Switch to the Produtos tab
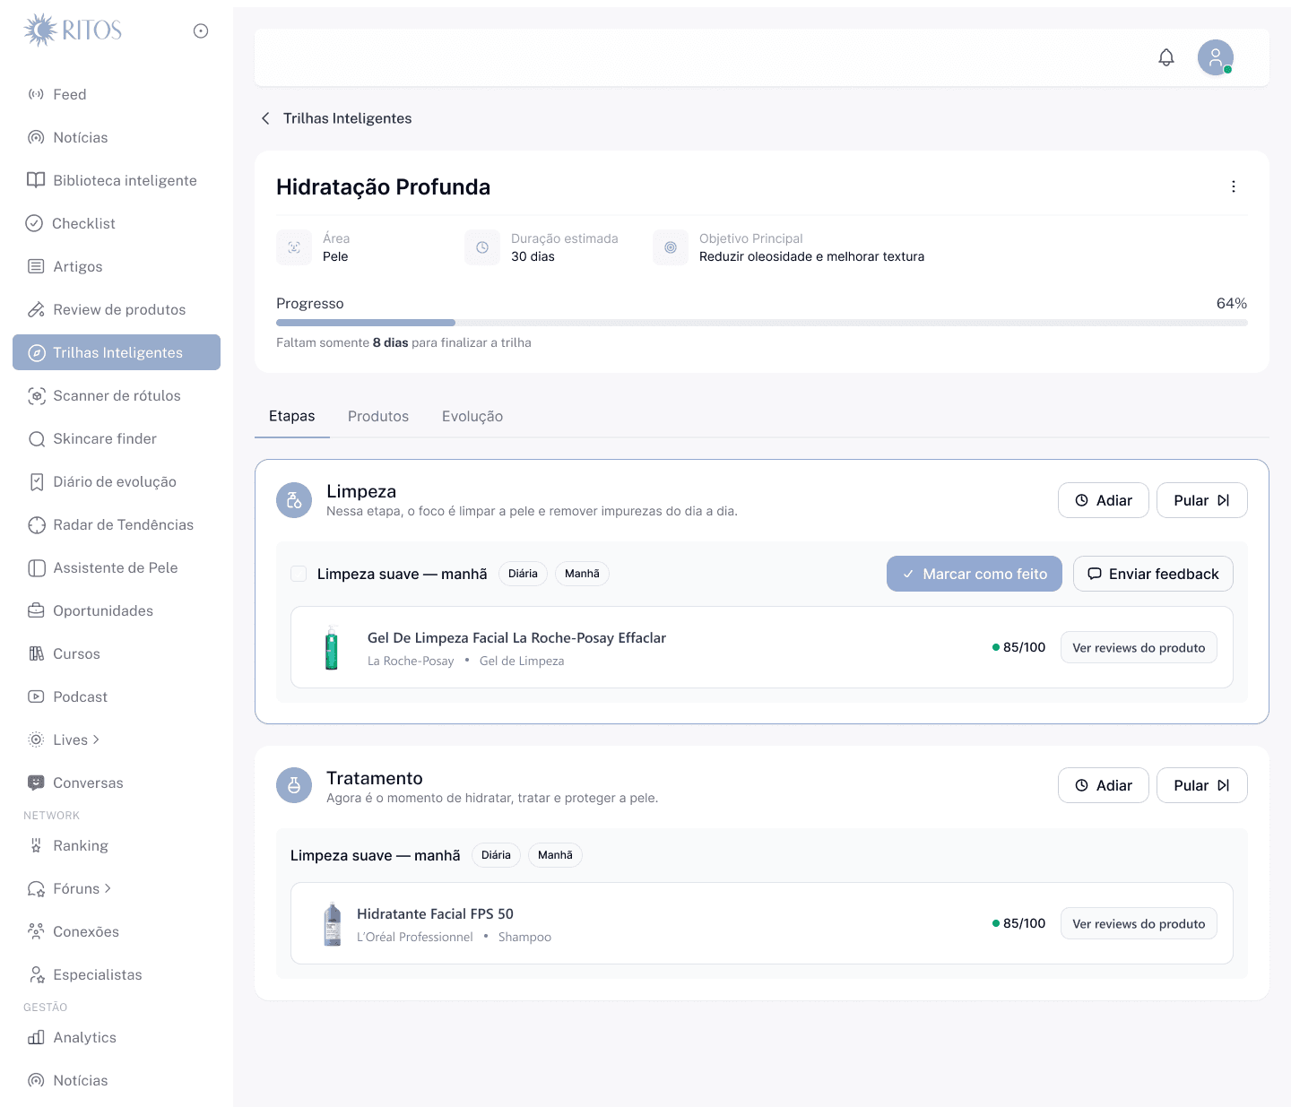 click(x=378, y=416)
